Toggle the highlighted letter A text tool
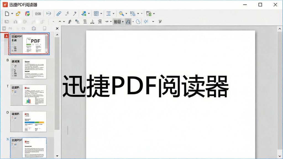283x159 pixels. click(x=128, y=22)
